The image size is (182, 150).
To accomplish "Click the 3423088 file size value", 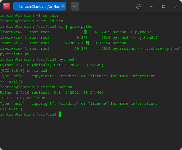I will click(71, 43).
